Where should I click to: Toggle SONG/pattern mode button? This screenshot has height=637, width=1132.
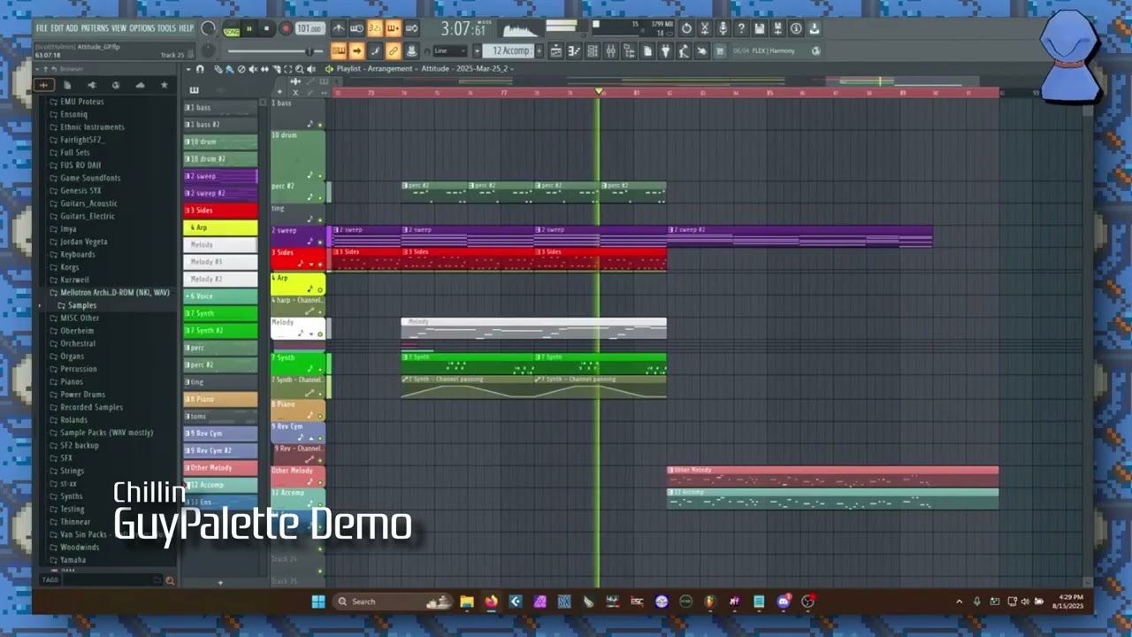pos(232,29)
